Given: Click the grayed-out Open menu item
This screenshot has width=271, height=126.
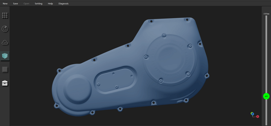Looking at the screenshot, I should pos(26,4).
